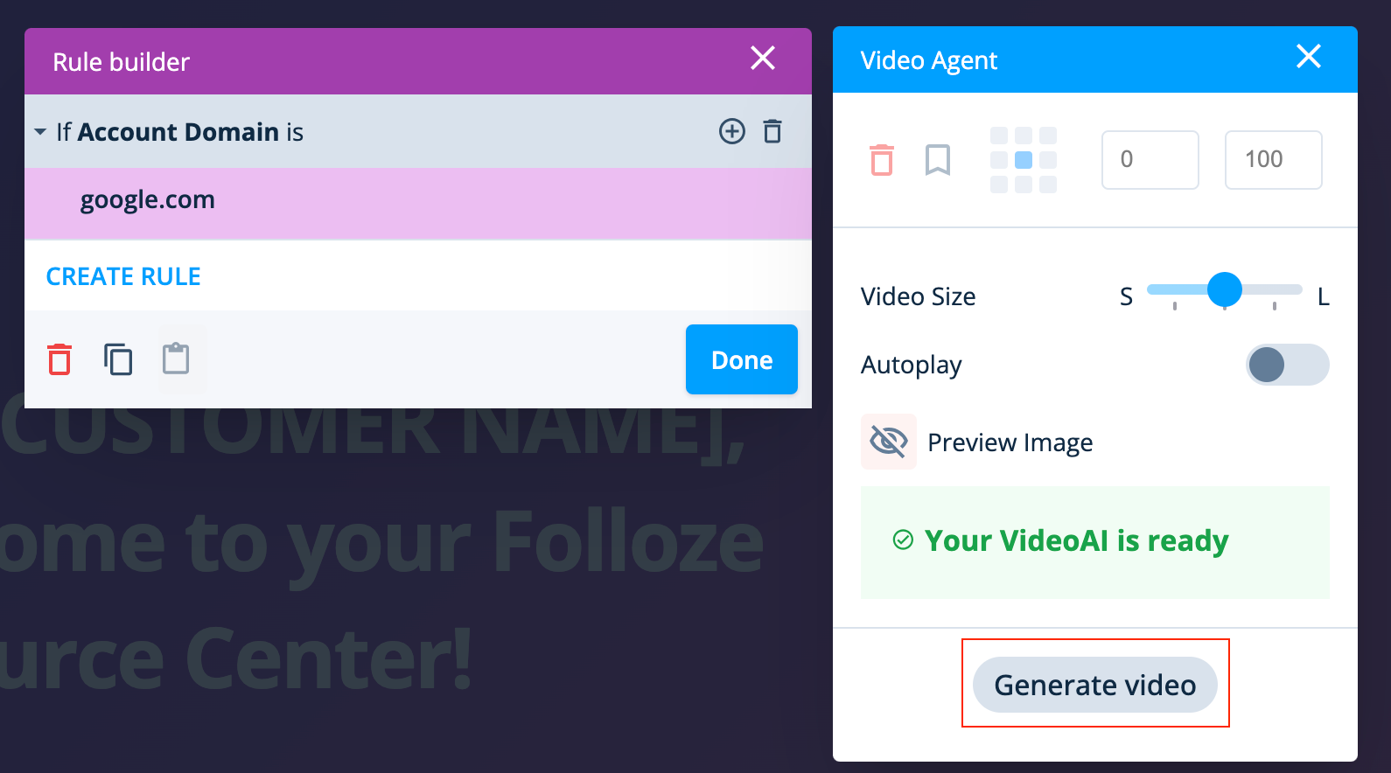Delete the Account Domain condition
The height and width of the screenshot is (773, 1391).
pyautogui.click(x=772, y=131)
